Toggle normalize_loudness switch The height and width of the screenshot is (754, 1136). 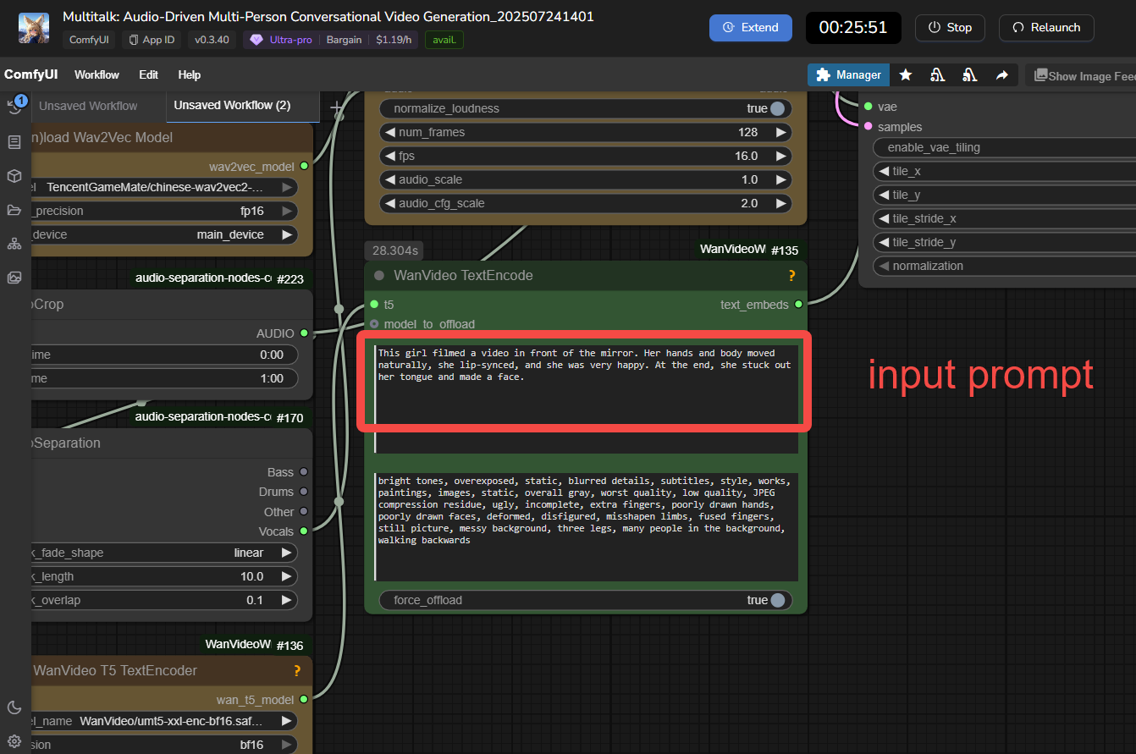coord(777,108)
